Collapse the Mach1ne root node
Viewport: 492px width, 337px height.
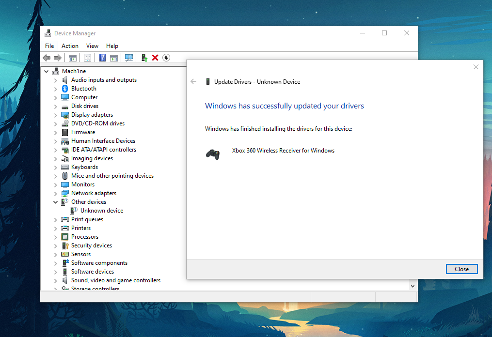(47, 72)
